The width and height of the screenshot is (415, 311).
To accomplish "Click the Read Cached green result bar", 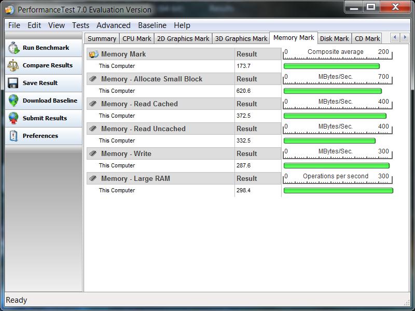I will click(x=335, y=116).
